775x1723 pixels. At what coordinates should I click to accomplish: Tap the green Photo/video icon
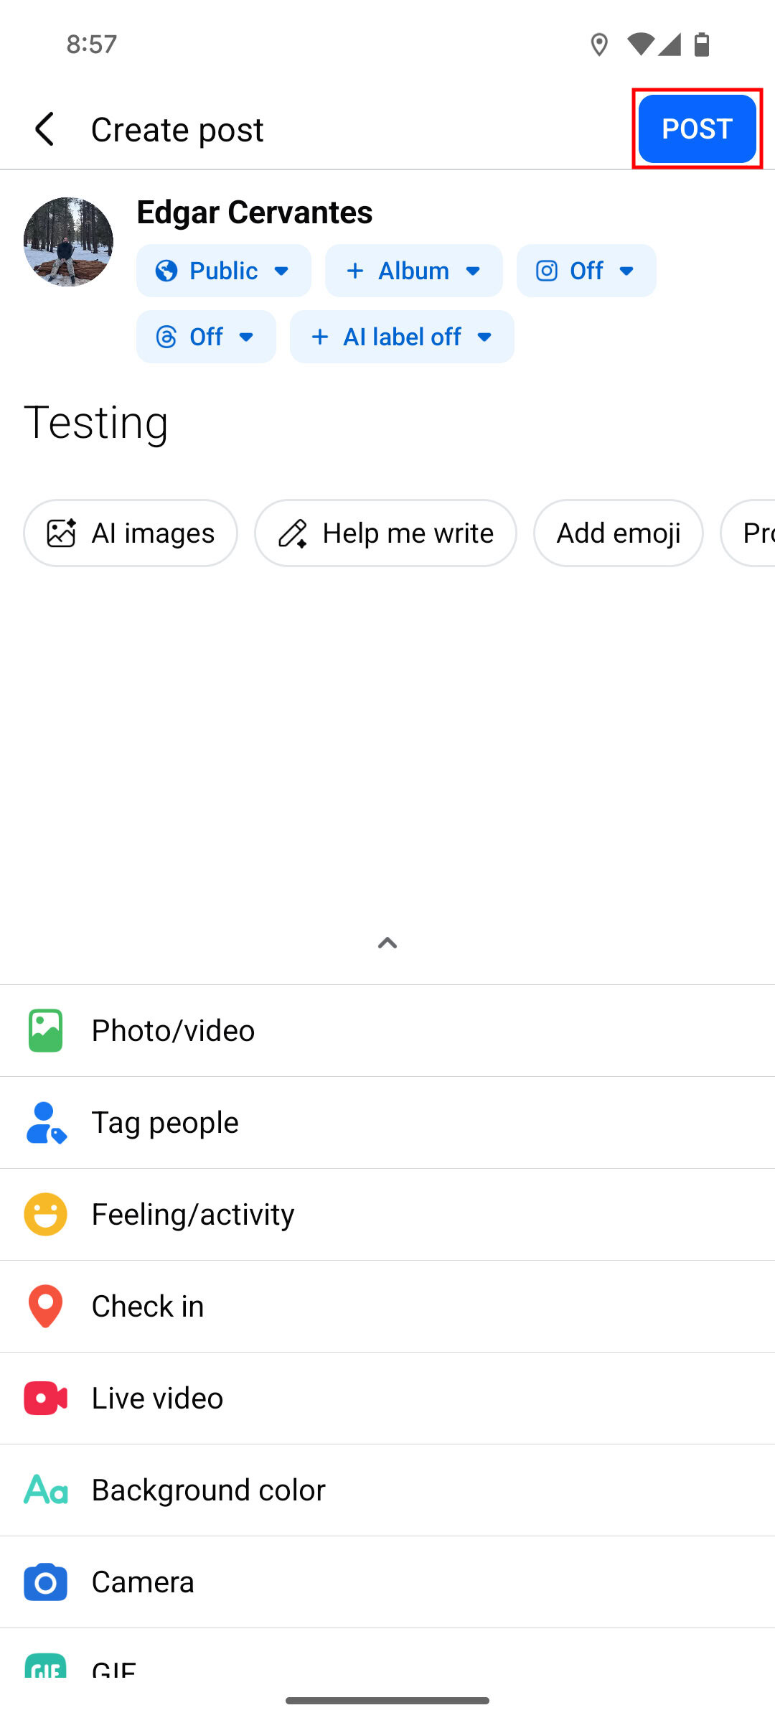45,1030
